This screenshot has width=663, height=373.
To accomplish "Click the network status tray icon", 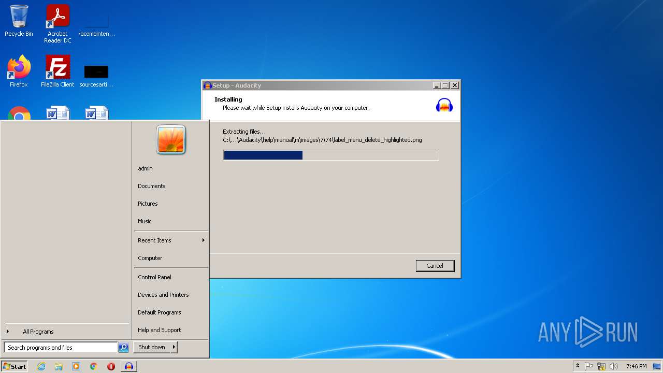I will [x=601, y=366].
